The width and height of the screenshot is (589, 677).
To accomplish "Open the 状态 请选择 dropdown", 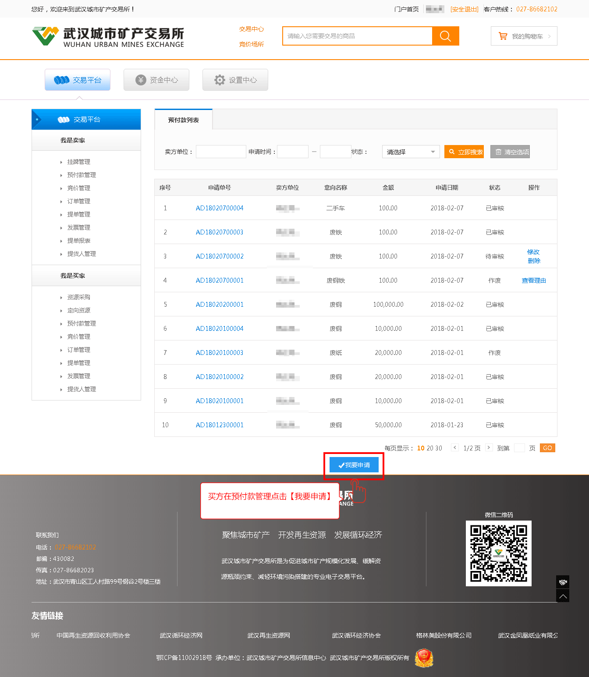I will [411, 152].
